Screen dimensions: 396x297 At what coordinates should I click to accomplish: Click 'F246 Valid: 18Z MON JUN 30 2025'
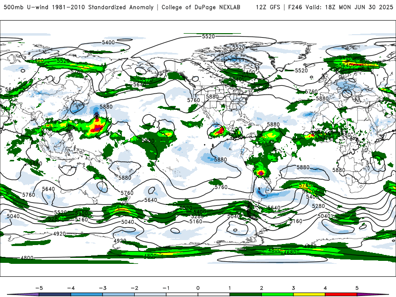(341, 7)
